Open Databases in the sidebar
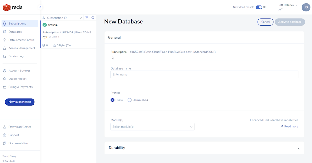This screenshot has width=312, height=163. [15, 32]
